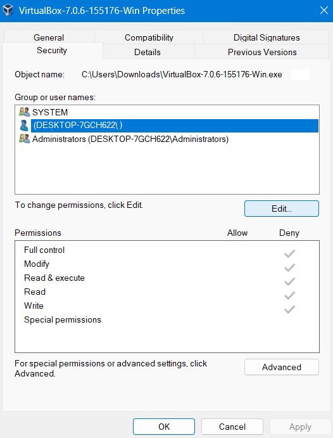Viewport: 333px width, 438px height.
Task: Open Advanced security settings
Action: point(282,367)
